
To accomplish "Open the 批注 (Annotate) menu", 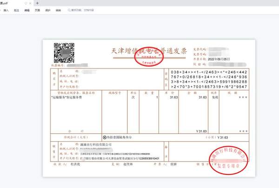I will 16,10.
